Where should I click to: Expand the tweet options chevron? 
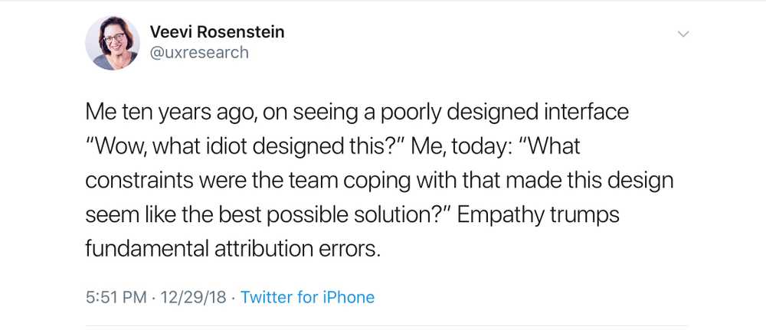point(684,34)
